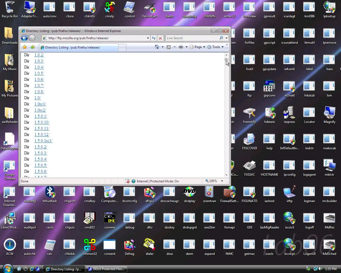341x273 pixels.
Task: Go to the Home page icon
Action: (157, 47)
